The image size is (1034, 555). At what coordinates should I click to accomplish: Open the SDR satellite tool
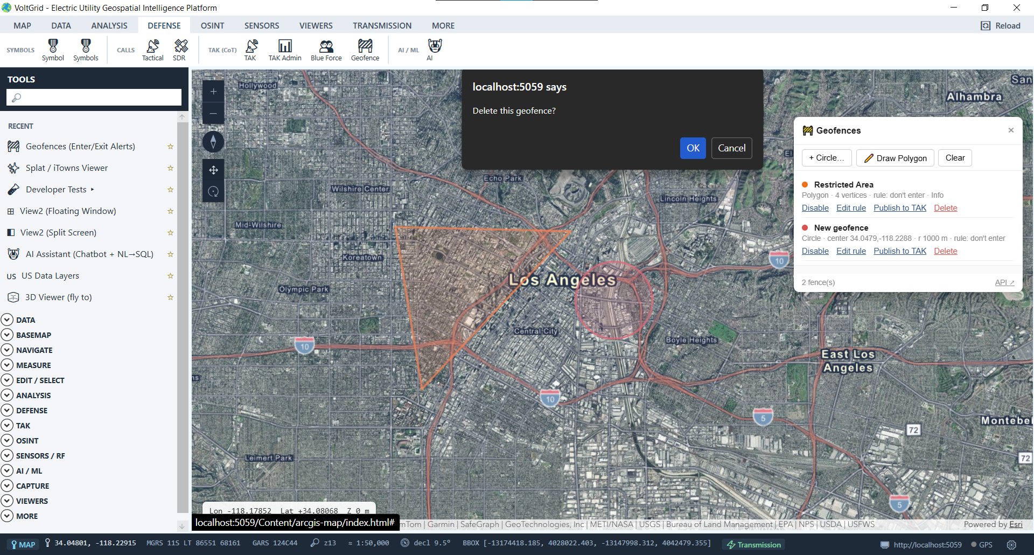[x=179, y=50]
